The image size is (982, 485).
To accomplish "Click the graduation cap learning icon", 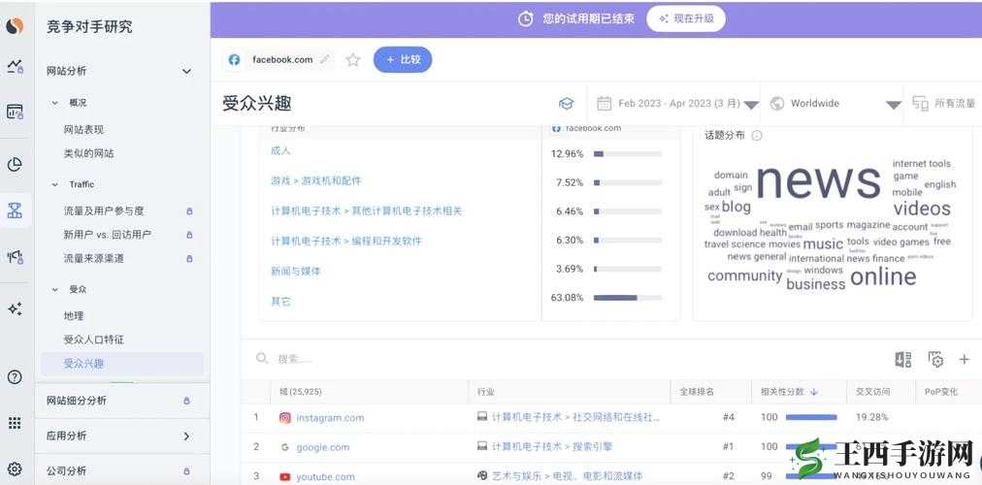I will (566, 103).
